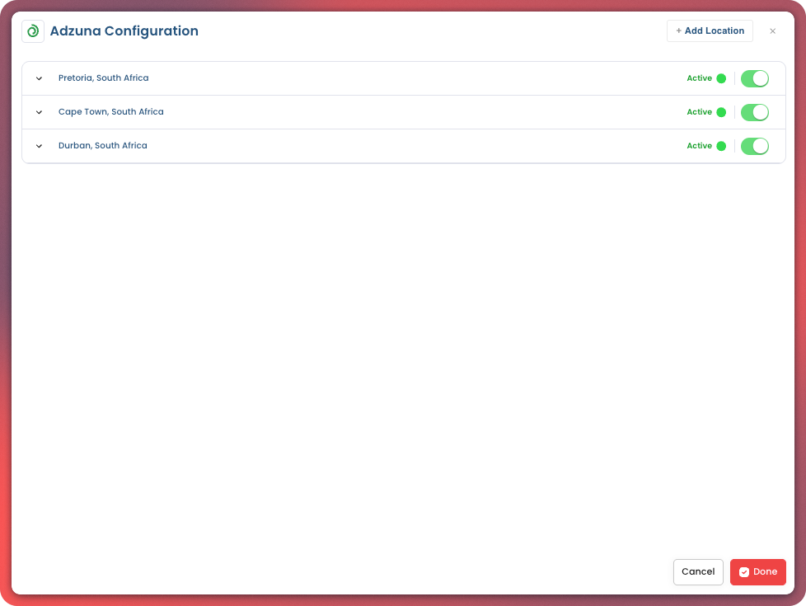Open the Cape Town, South Africa link

tap(110, 111)
